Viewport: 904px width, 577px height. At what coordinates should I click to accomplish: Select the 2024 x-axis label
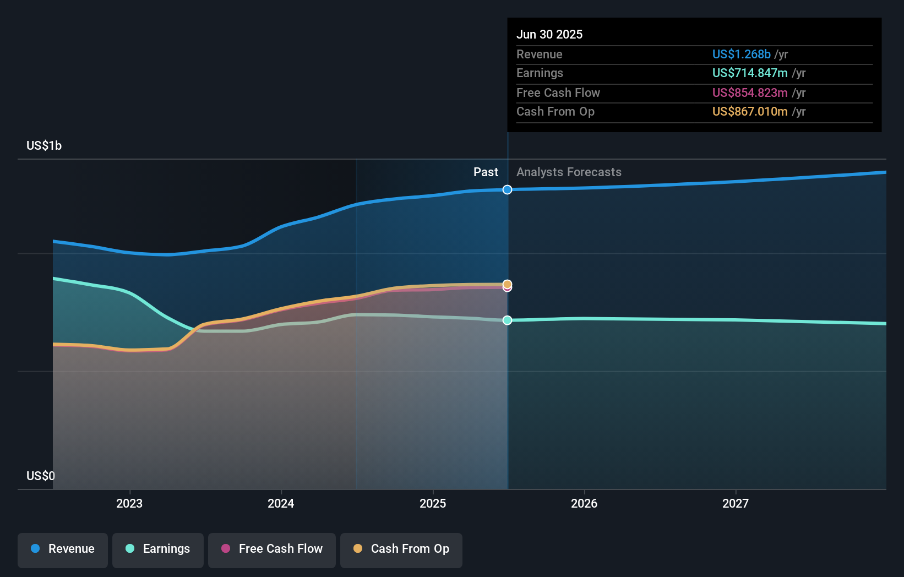281,503
